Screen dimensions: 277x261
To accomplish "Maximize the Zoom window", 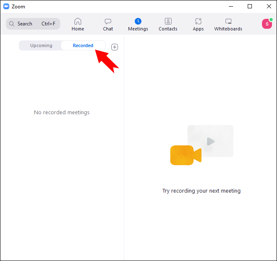I will click(250, 6).
